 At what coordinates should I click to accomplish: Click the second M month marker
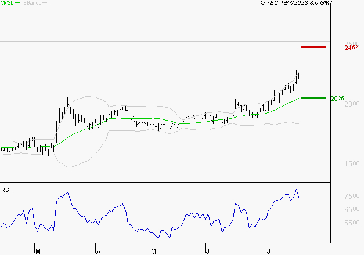pos(153,252)
